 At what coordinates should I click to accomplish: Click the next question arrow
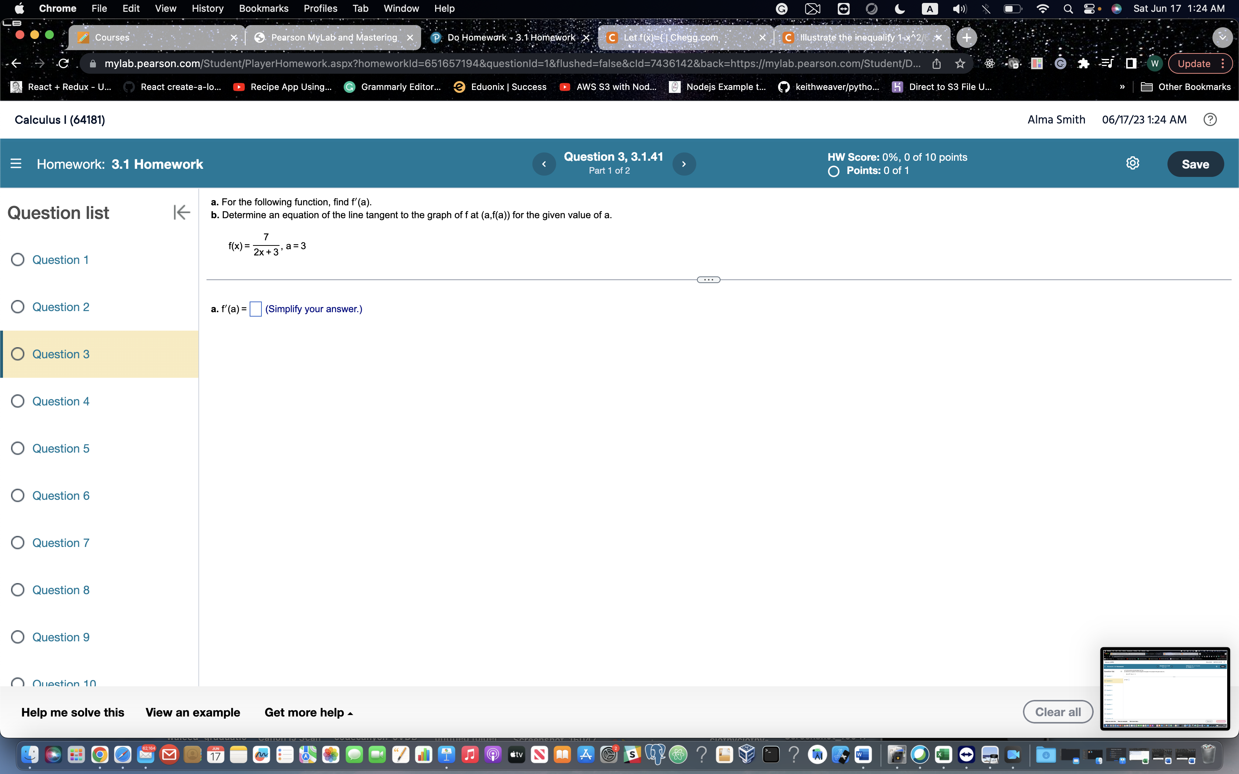[684, 164]
